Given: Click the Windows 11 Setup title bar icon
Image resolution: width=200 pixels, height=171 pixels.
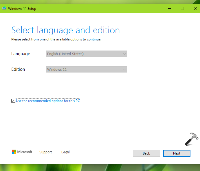Looking at the screenshot, I should 4,8.
